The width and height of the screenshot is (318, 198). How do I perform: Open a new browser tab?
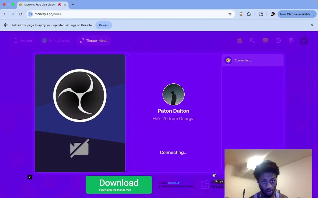73,4
